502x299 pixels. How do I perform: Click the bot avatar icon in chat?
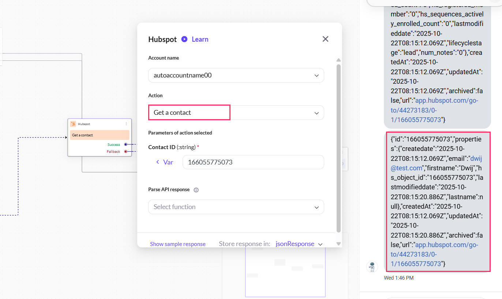coord(372,267)
